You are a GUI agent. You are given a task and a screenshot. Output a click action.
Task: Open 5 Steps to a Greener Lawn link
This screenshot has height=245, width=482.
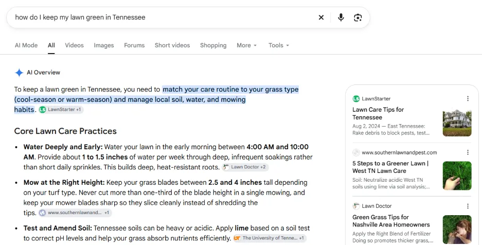coord(390,167)
